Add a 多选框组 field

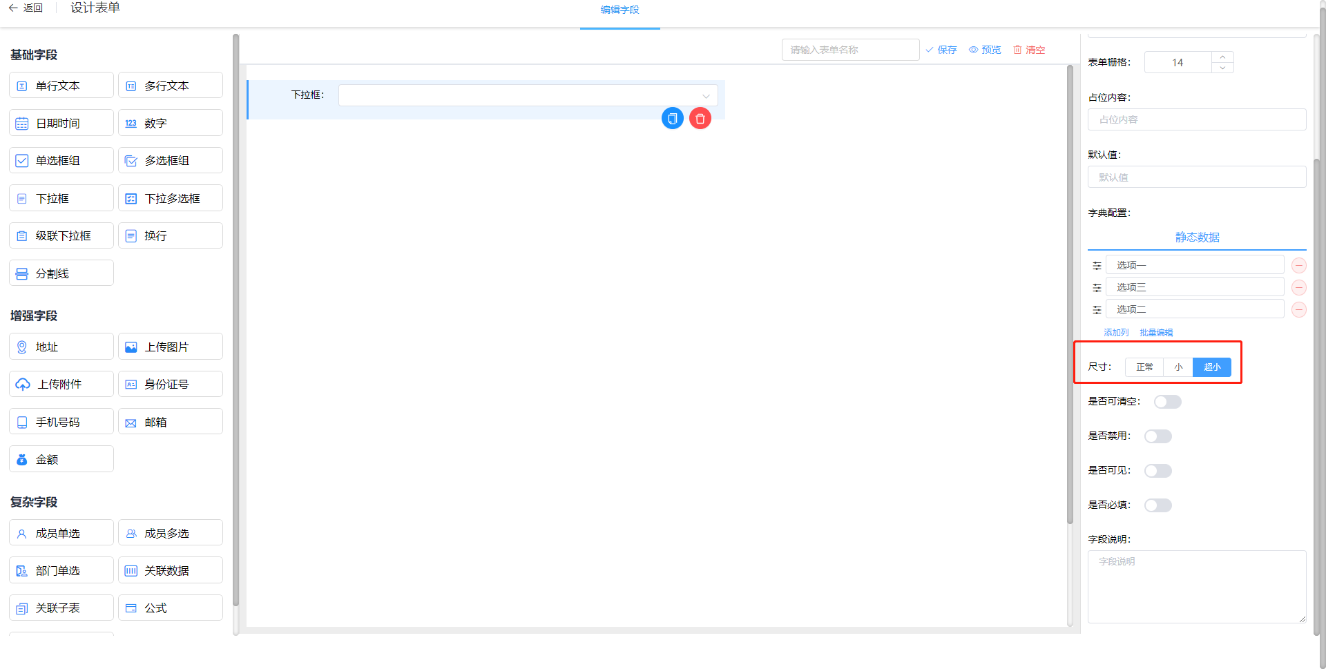point(171,160)
